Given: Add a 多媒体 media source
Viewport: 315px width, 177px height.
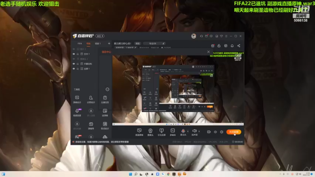Looking at the screenshot, I should pos(172,132).
